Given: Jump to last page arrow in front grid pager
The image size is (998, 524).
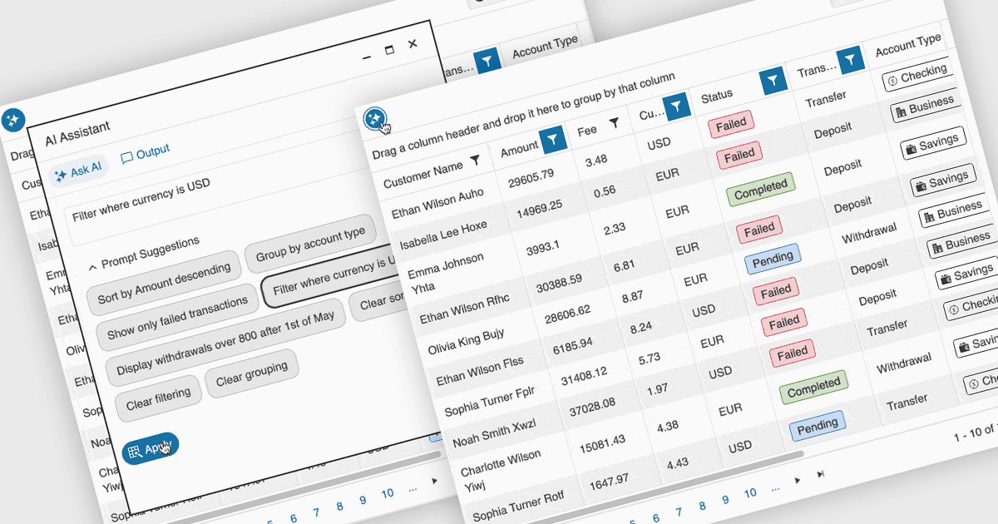Looking at the screenshot, I should click(x=821, y=473).
